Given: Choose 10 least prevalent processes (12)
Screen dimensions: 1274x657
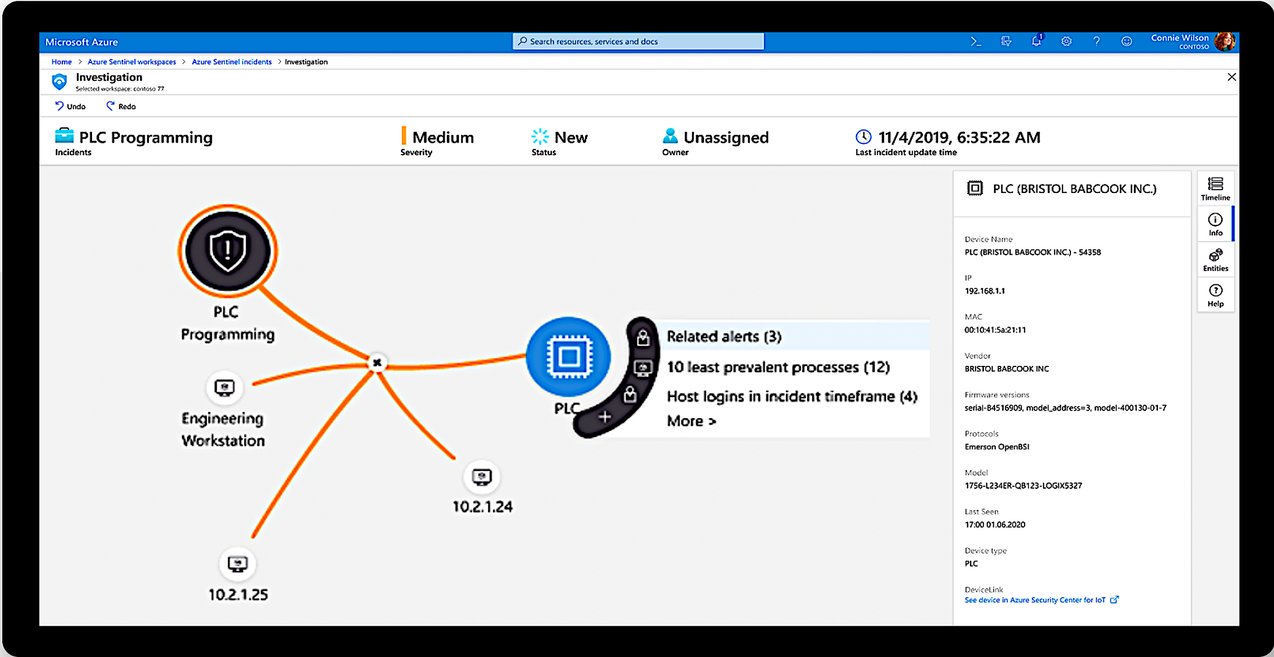Looking at the screenshot, I should (778, 367).
